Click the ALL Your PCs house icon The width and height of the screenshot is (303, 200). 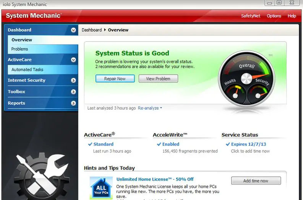[101, 188]
